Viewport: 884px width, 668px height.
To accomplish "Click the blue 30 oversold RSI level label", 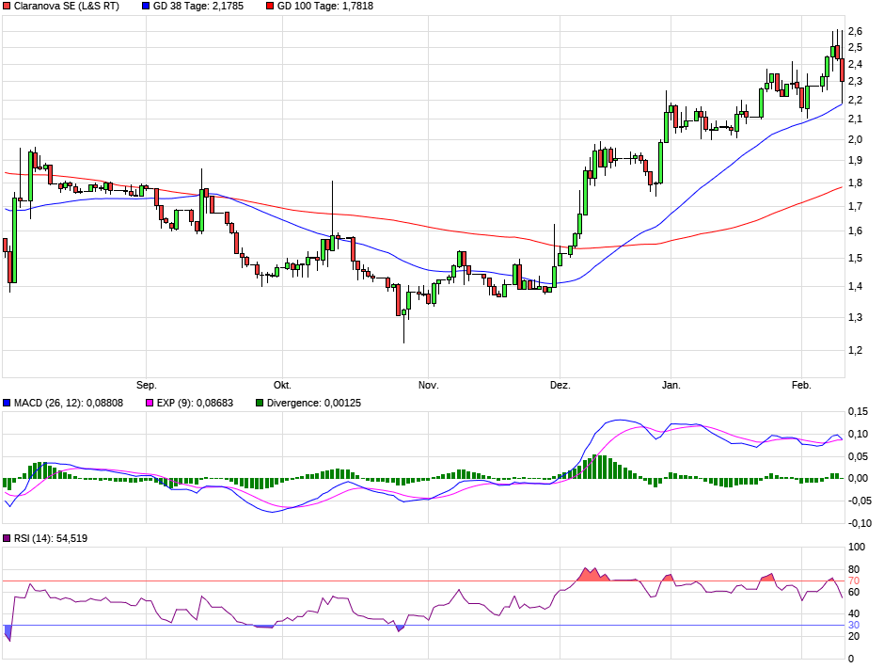I will pyautogui.click(x=855, y=625).
